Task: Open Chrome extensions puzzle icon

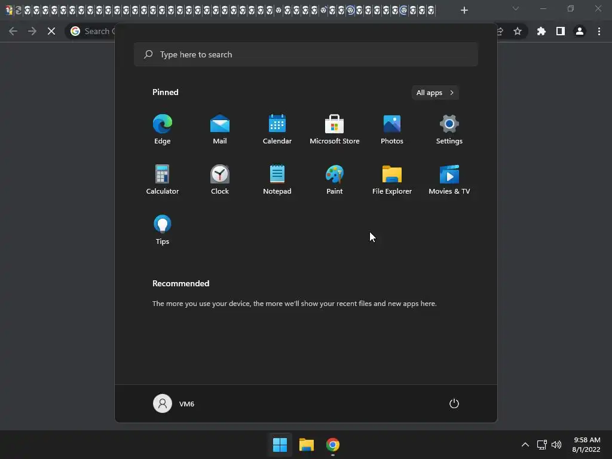Action: pyautogui.click(x=541, y=31)
